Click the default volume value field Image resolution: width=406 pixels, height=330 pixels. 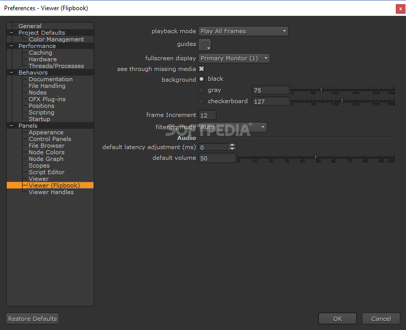click(x=217, y=158)
